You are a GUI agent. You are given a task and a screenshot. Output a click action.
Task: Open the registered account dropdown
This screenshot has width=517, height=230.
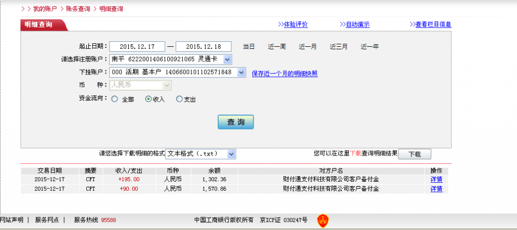[227, 60]
